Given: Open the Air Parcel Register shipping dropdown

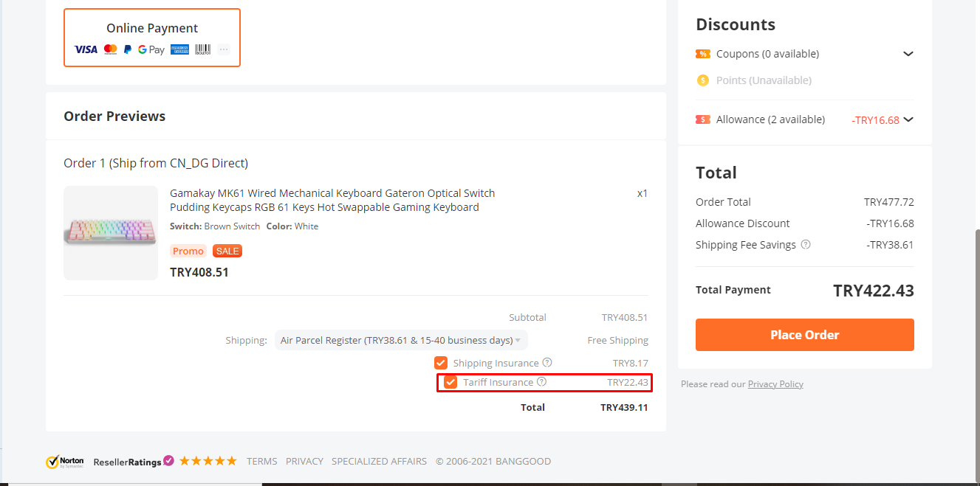Looking at the screenshot, I should (x=401, y=340).
